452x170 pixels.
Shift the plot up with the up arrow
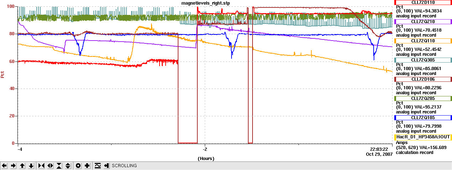point(22,166)
